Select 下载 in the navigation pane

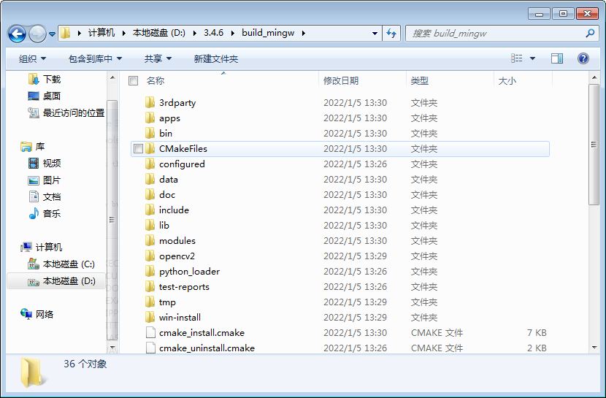51,79
